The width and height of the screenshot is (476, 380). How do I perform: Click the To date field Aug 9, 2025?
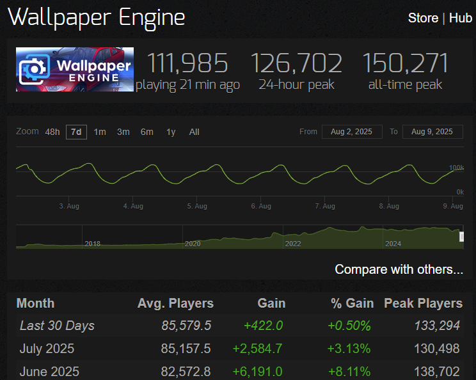pyautogui.click(x=432, y=132)
